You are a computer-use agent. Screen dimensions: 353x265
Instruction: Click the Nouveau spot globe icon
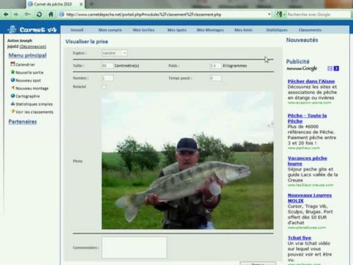click(x=13, y=80)
